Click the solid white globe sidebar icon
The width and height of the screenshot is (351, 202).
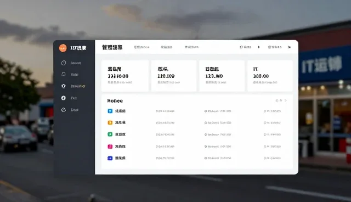click(64, 98)
